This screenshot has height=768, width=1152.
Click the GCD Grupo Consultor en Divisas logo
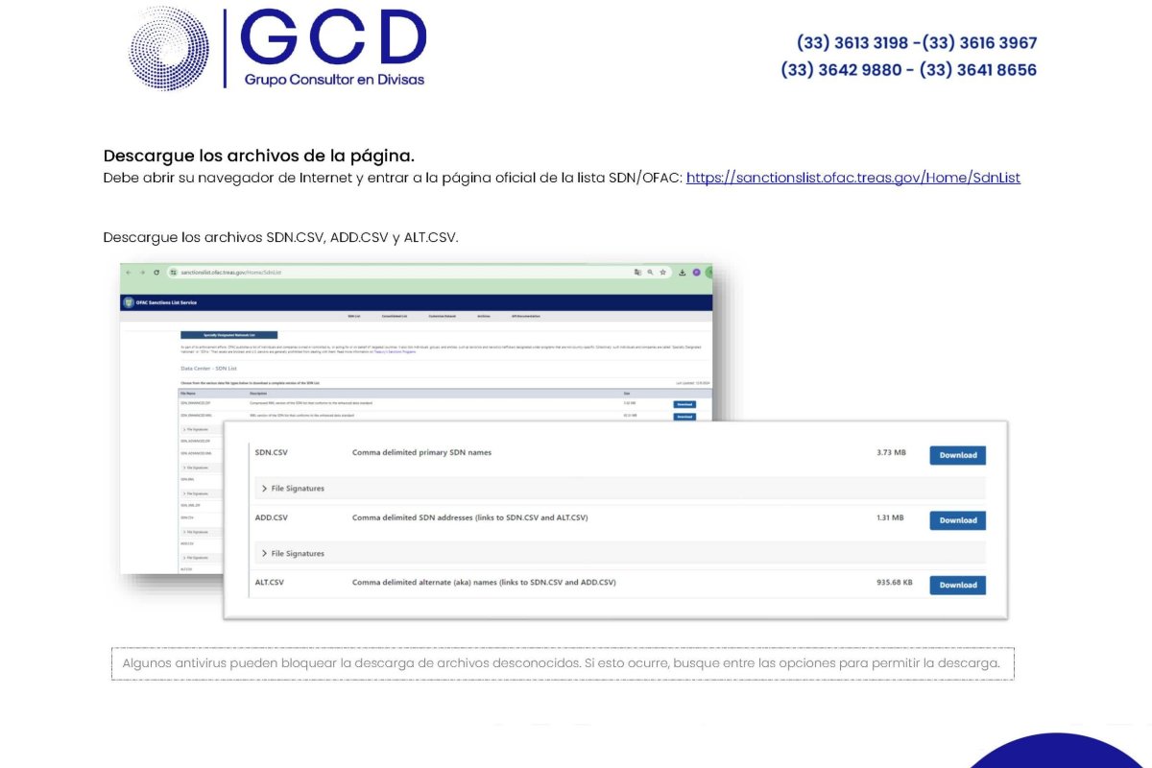click(x=277, y=48)
